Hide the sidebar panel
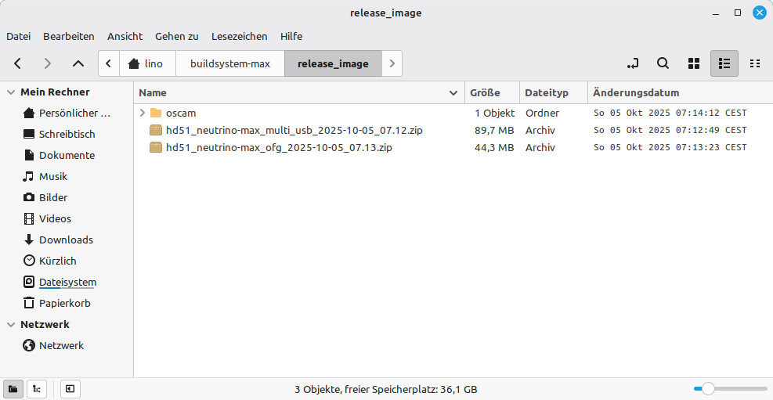 (x=70, y=388)
